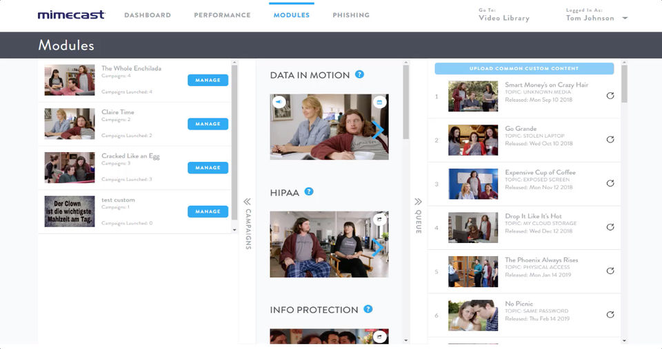The height and width of the screenshot is (349, 662).
Task: Open the Drop It Like It's Hot thumbnail
Action: pos(473,228)
